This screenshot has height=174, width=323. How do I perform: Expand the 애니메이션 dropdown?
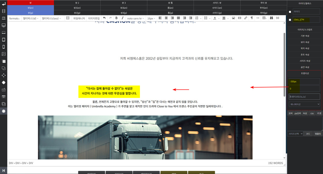click(304, 104)
